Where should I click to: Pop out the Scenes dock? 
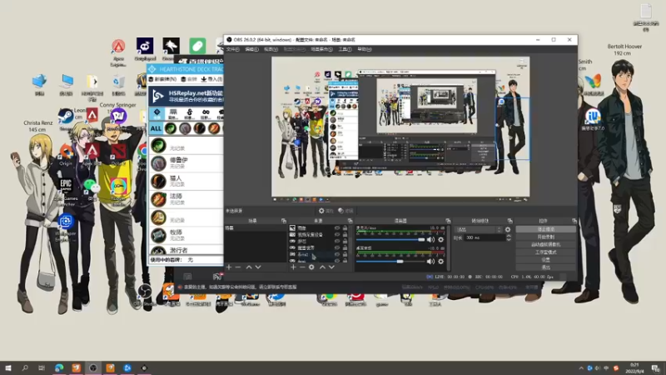tap(284, 221)
